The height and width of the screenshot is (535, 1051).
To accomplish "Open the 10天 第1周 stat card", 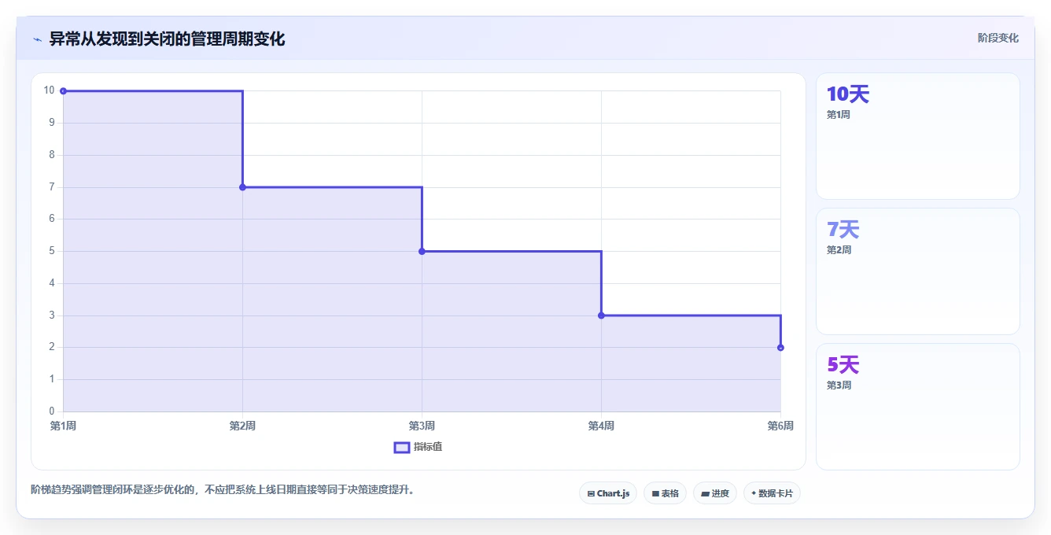I will click(x=918, y=136).
